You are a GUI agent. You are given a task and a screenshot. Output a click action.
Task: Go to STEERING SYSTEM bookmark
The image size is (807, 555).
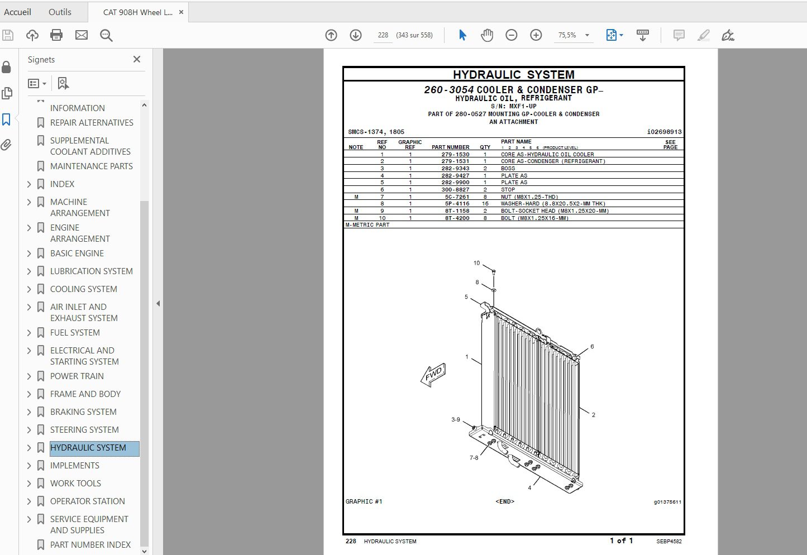coord(84,430)
